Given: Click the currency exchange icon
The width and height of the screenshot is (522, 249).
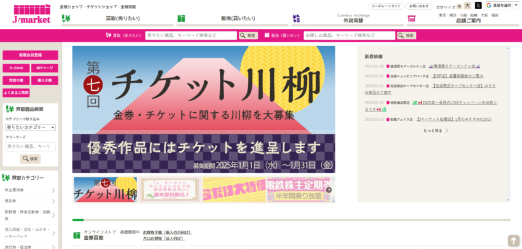Looking at the screenshot, I should coord(296,18).
